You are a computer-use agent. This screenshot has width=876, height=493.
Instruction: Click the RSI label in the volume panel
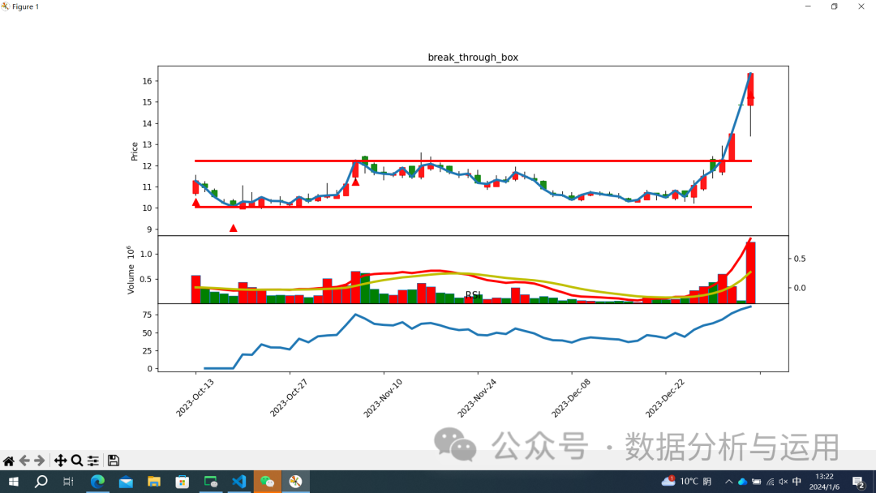(473, 295)
